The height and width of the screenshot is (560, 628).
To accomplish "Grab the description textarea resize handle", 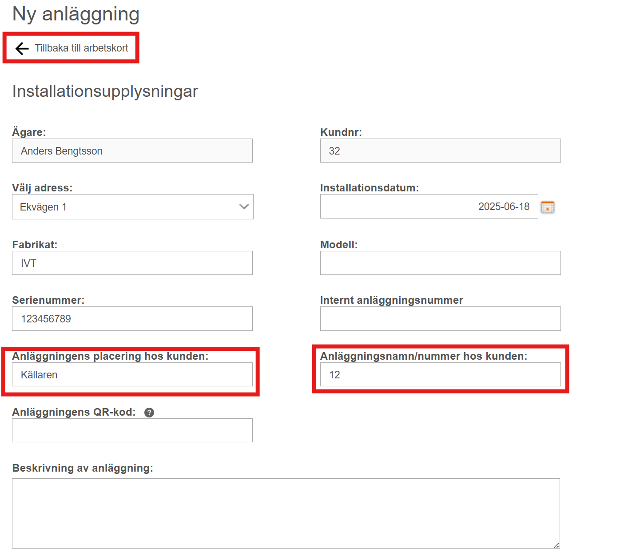I will pos(556,545).
